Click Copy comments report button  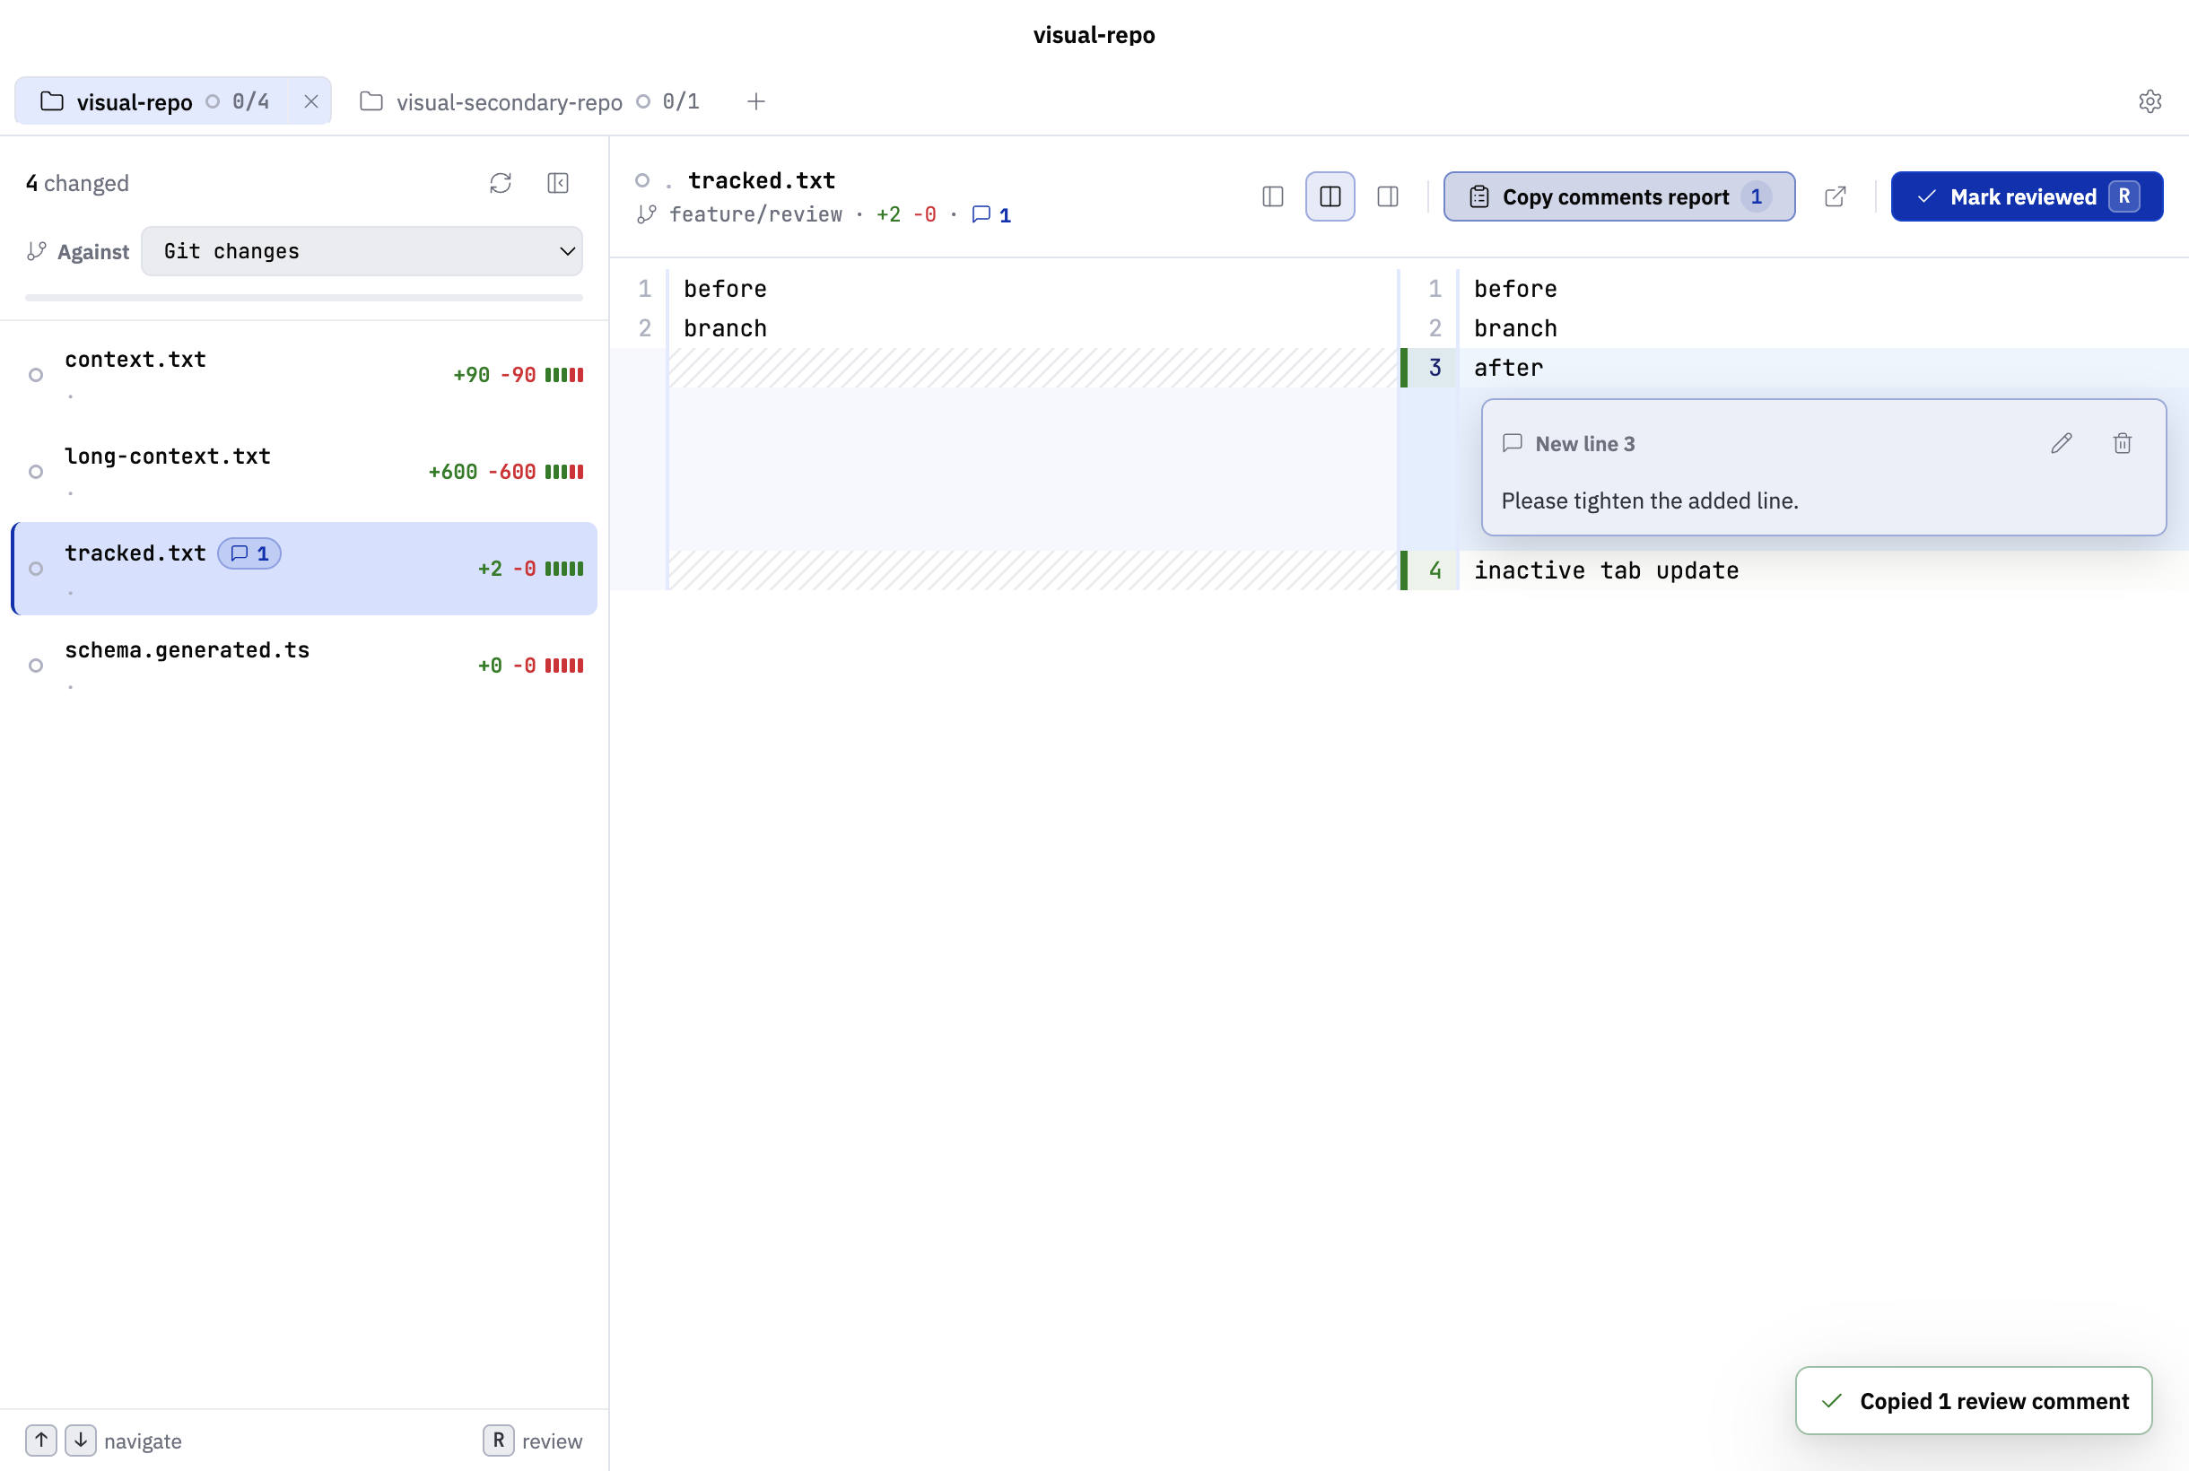1618,196
